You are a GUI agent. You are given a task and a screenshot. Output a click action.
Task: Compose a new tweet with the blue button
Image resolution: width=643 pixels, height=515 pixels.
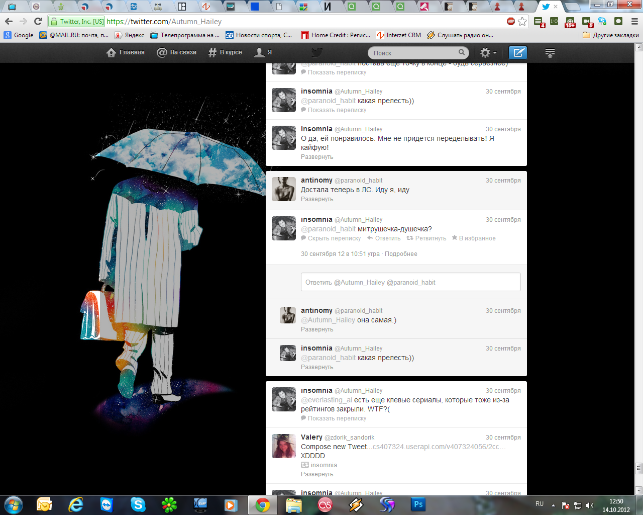tap(518, 52)
